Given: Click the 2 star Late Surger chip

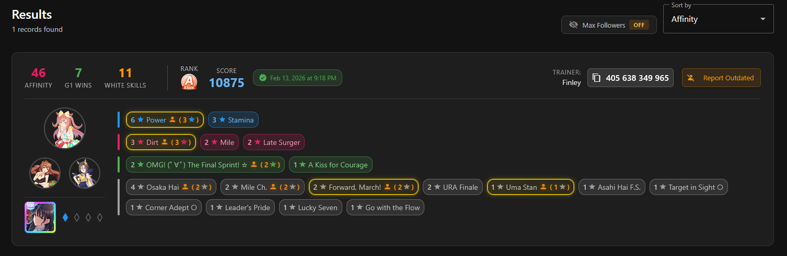Looking at the screenshot, I should tap(274, 142).
